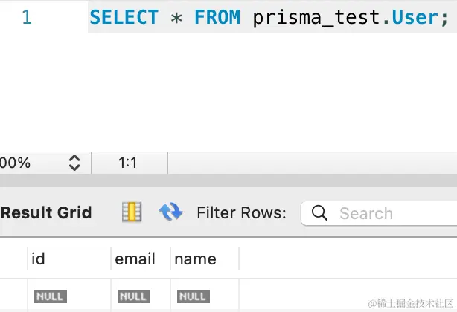Open the zoom percentage stepper arrows
The image size is (457, 312).
click(x=74, y=163)
